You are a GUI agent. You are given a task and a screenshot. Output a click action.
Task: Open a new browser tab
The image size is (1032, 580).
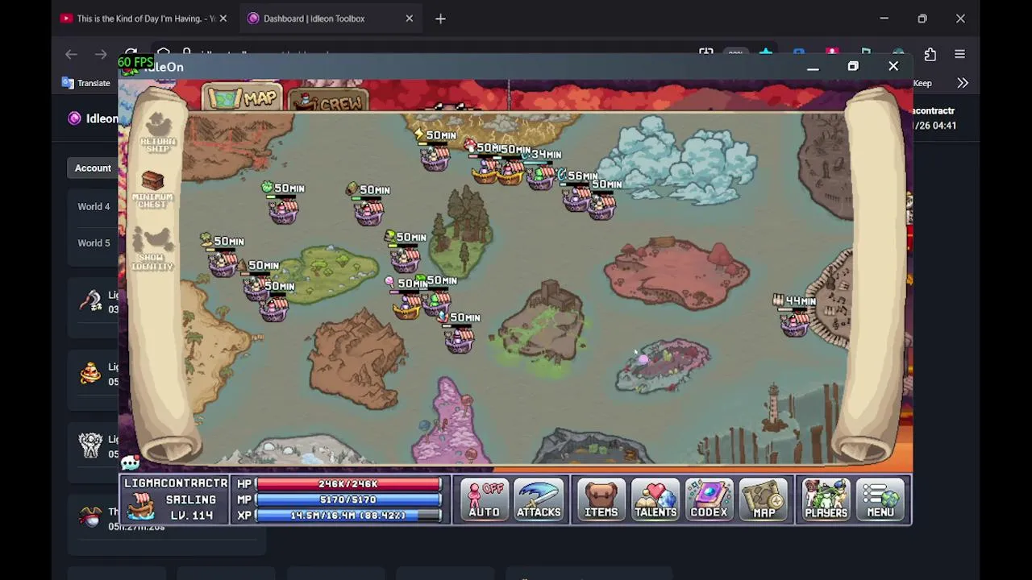pos(440,19)
